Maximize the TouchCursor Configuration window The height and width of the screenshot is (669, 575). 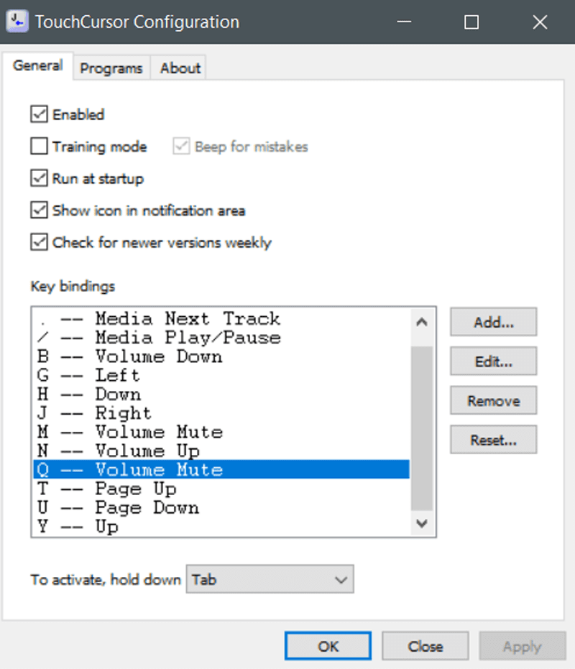point(471,22)
